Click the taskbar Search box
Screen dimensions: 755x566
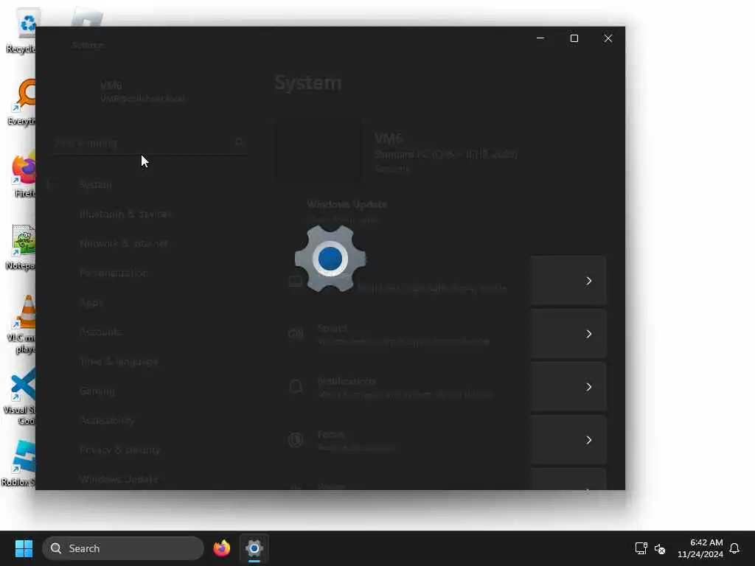pos(123,548)
